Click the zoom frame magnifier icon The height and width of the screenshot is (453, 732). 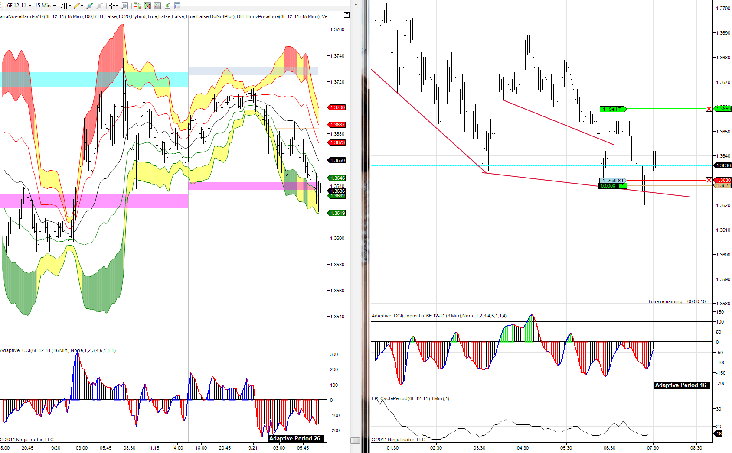124,6
